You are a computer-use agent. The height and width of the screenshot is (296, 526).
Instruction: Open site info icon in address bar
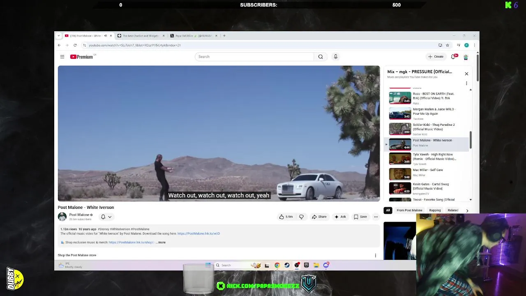click(84, 45)
